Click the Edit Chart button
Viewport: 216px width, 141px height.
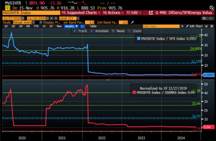[194, 26]
